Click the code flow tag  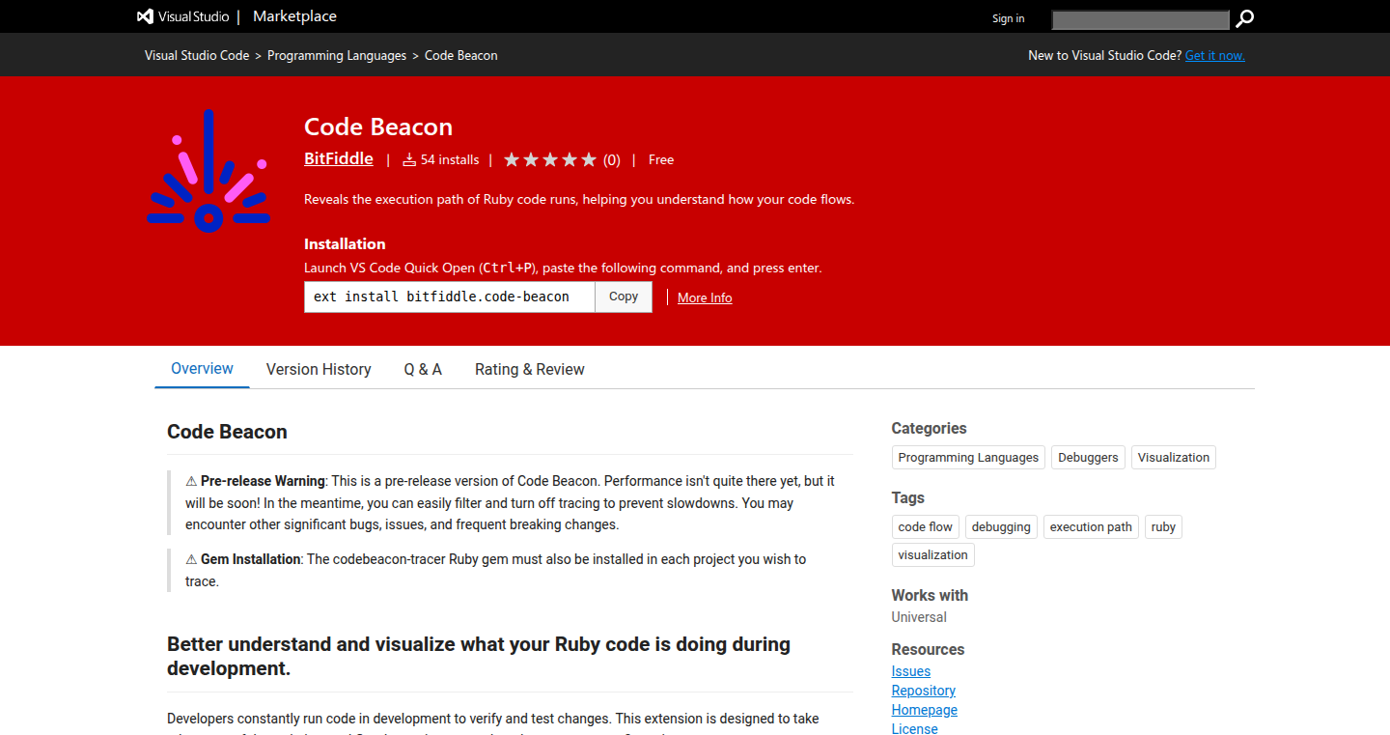(926, 527)
